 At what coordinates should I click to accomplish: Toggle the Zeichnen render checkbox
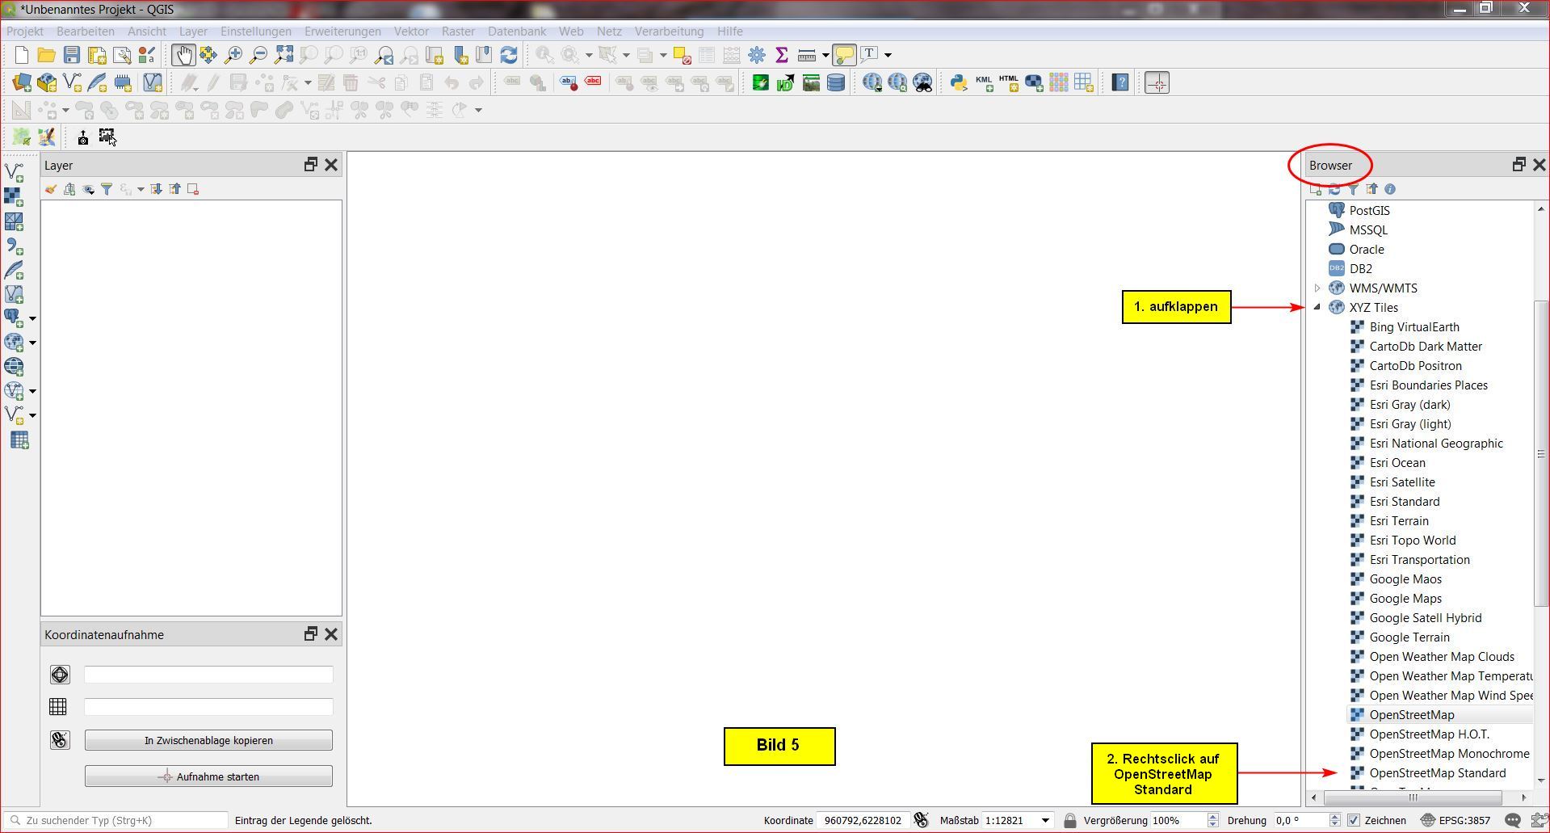[1355, 820]
